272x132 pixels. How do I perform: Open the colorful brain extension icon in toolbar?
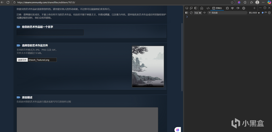pos(239,2)
